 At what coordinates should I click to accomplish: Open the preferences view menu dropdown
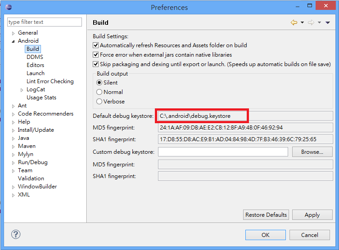point(328,22)
